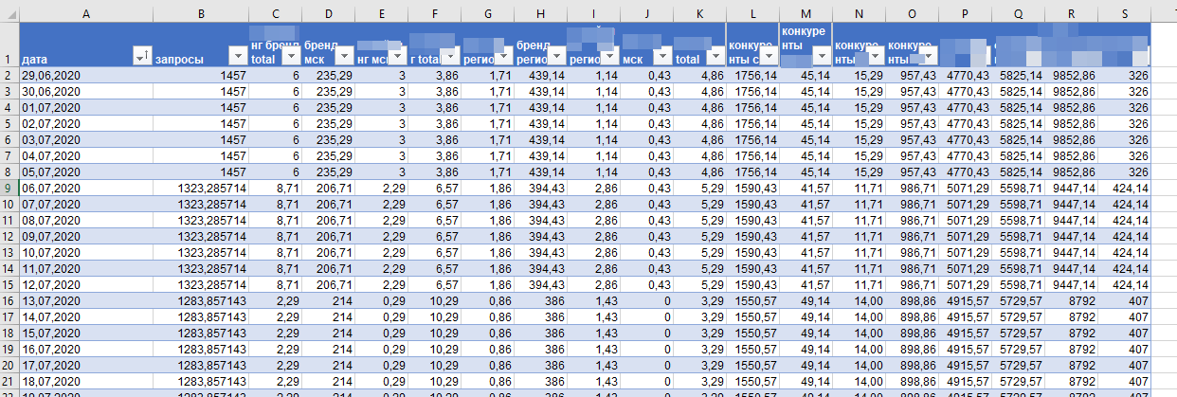This screenshot has height=397, width=1177.
Task: Select 235,29 in the 02.07.2020 row
Action: tap(328, 123)
